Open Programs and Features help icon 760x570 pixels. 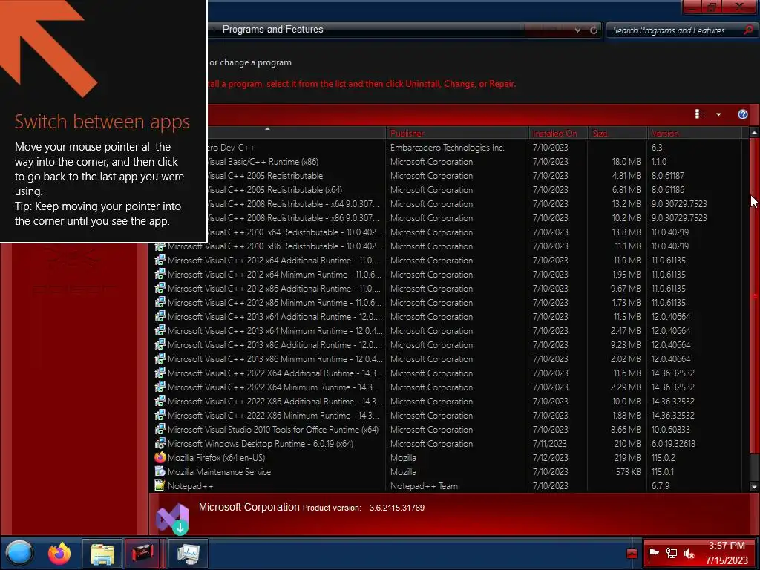[x=742, y=114]
